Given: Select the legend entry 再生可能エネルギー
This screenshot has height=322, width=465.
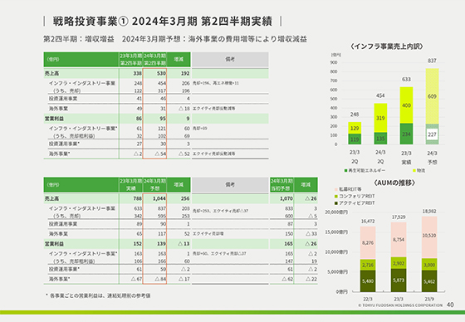Looking at the screenshot, I should (x=365, y=170).
